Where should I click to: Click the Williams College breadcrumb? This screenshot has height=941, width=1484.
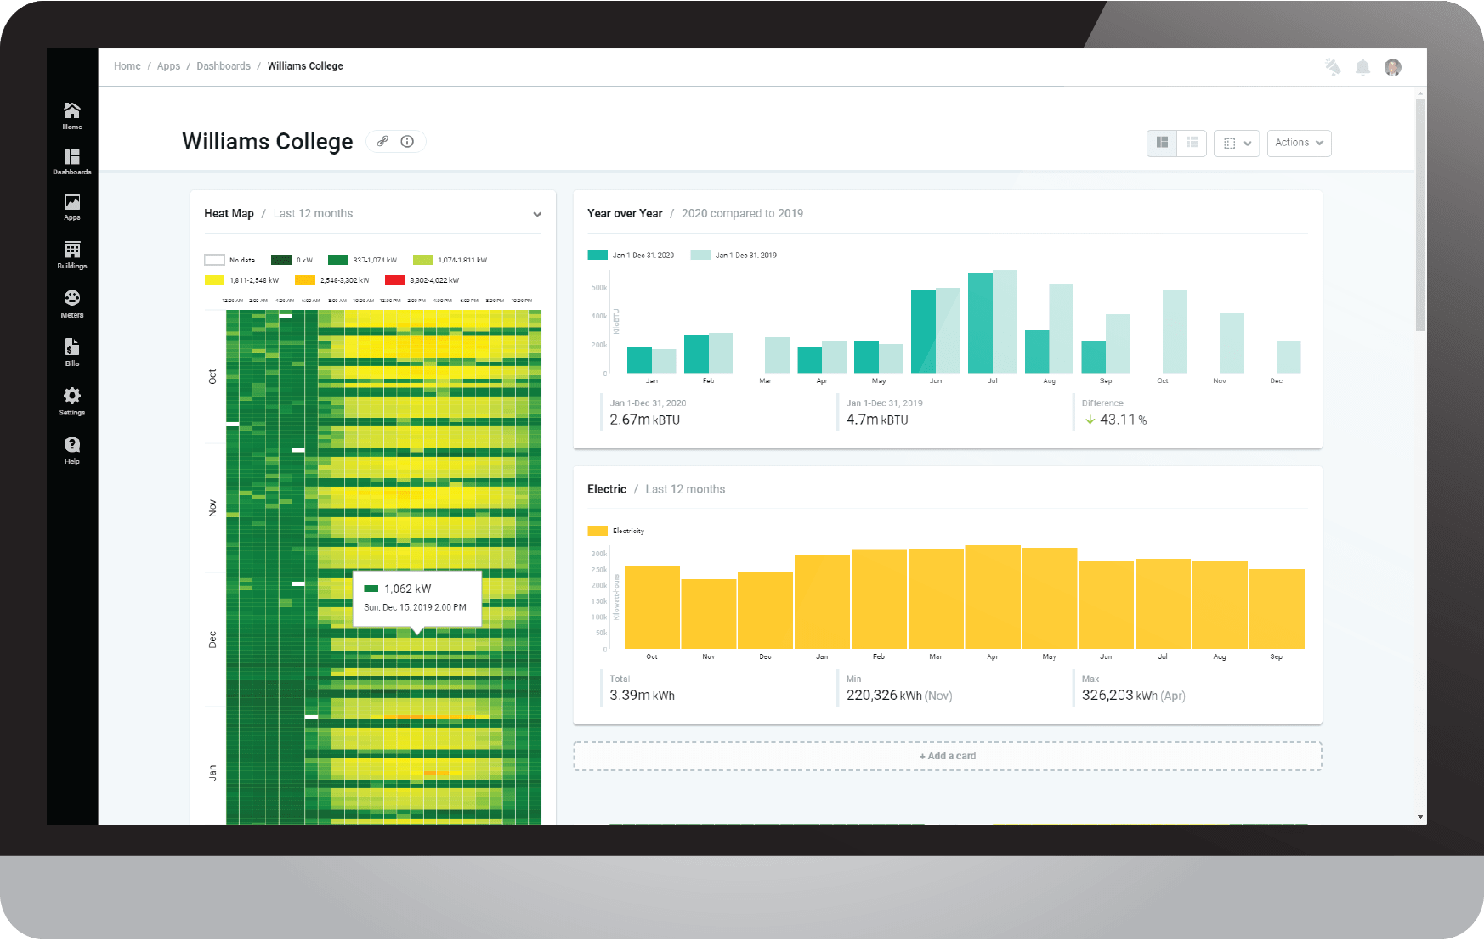(x=305, y=66)
